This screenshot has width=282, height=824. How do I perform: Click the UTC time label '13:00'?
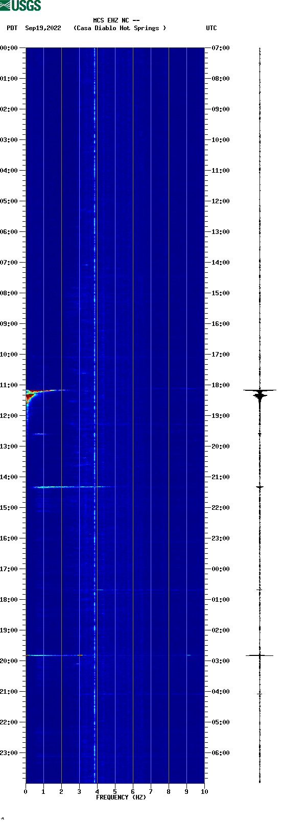tap(221, 232)
